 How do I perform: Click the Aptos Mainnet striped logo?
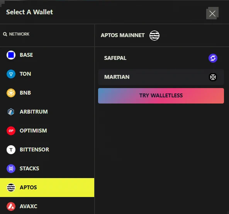tap(154, 36)
